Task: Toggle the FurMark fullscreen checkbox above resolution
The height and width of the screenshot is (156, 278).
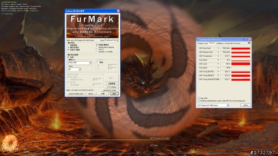Action: tap(69, 57)
